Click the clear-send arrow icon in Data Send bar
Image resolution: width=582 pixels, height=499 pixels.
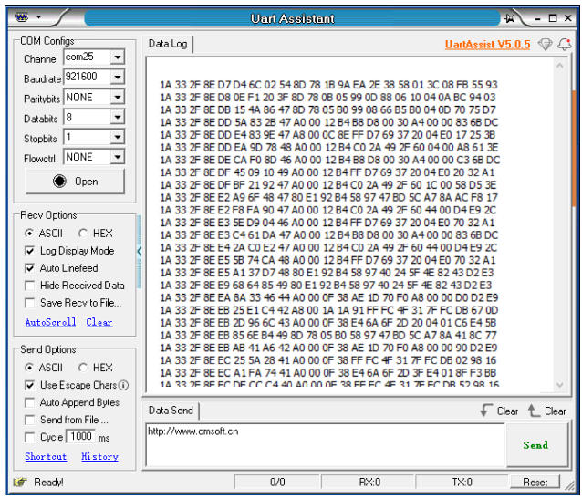pos(534,411)
